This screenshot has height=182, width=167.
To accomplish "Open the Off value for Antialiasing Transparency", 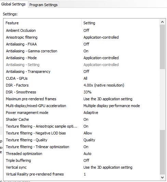I will pyautogui.click(x=86, y=71).
